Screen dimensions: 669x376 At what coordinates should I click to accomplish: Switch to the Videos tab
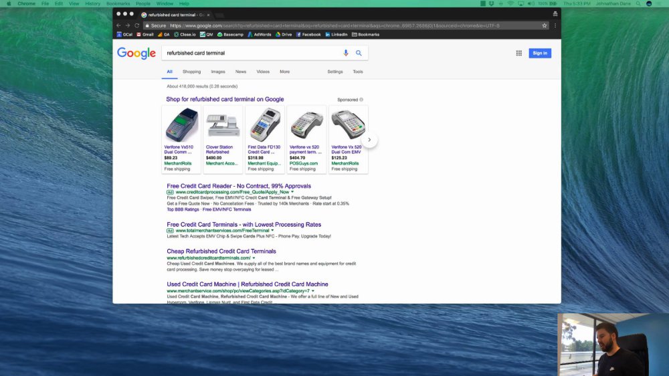point(263,72)
